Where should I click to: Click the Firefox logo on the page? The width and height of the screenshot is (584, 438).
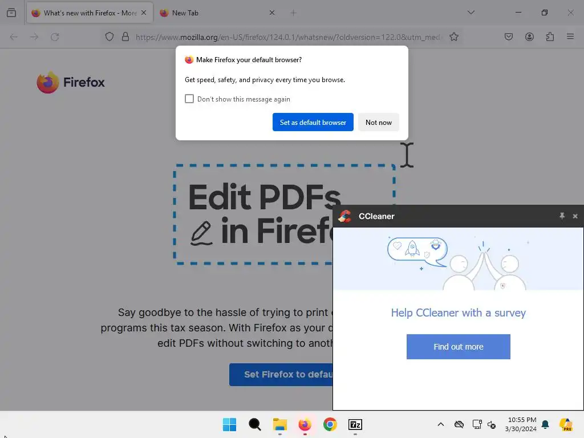(71, 82)
